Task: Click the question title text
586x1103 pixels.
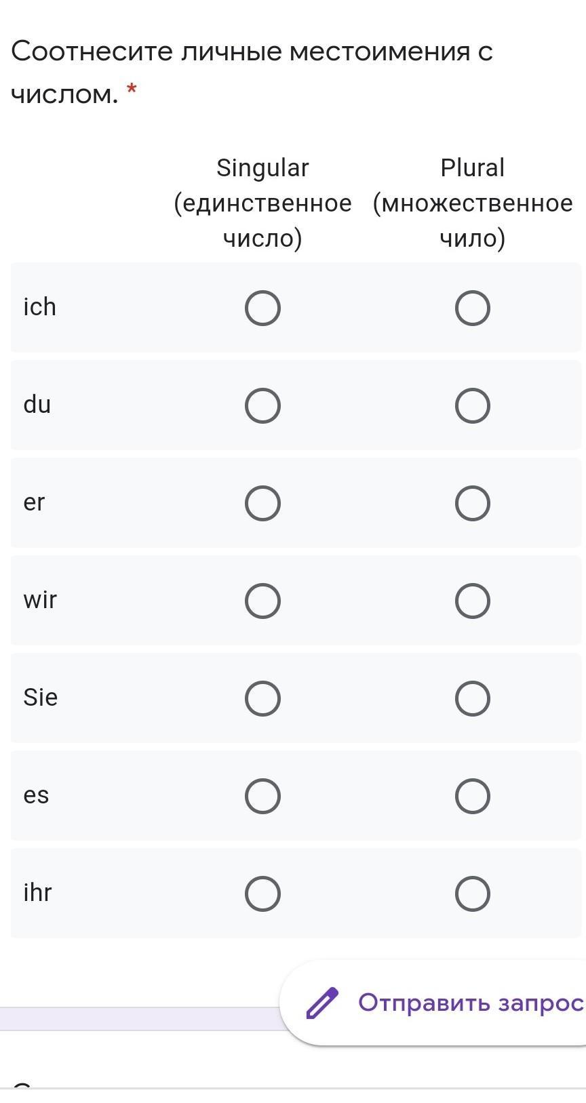Action: coord(252,72)
